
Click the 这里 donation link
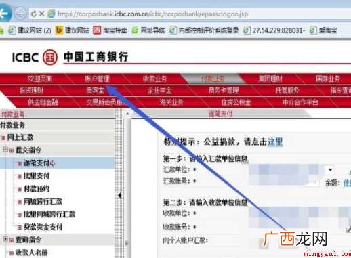click(x=275, y=142)
